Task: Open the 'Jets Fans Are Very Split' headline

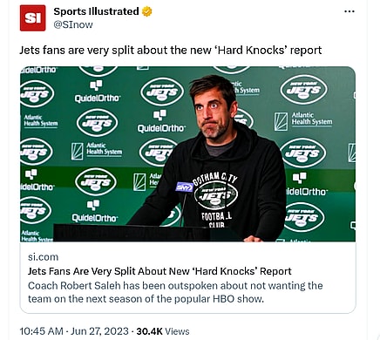Action: (x=159, y=271)
